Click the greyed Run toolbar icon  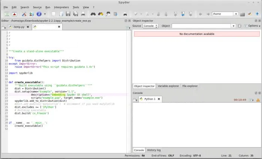[135, 14]
